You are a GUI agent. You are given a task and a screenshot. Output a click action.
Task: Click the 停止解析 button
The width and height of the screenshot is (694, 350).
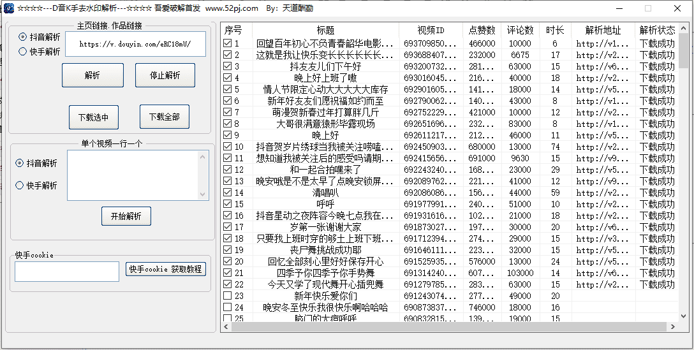165,75
